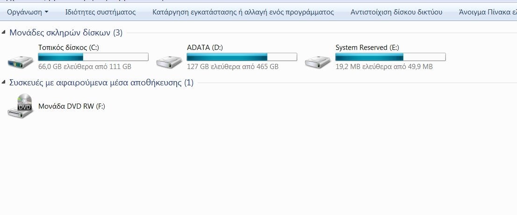Click Αντιστοίχιση δίσκου δικτύου button
The height and width of the screenshot is (215, 517).
(396, 12)
